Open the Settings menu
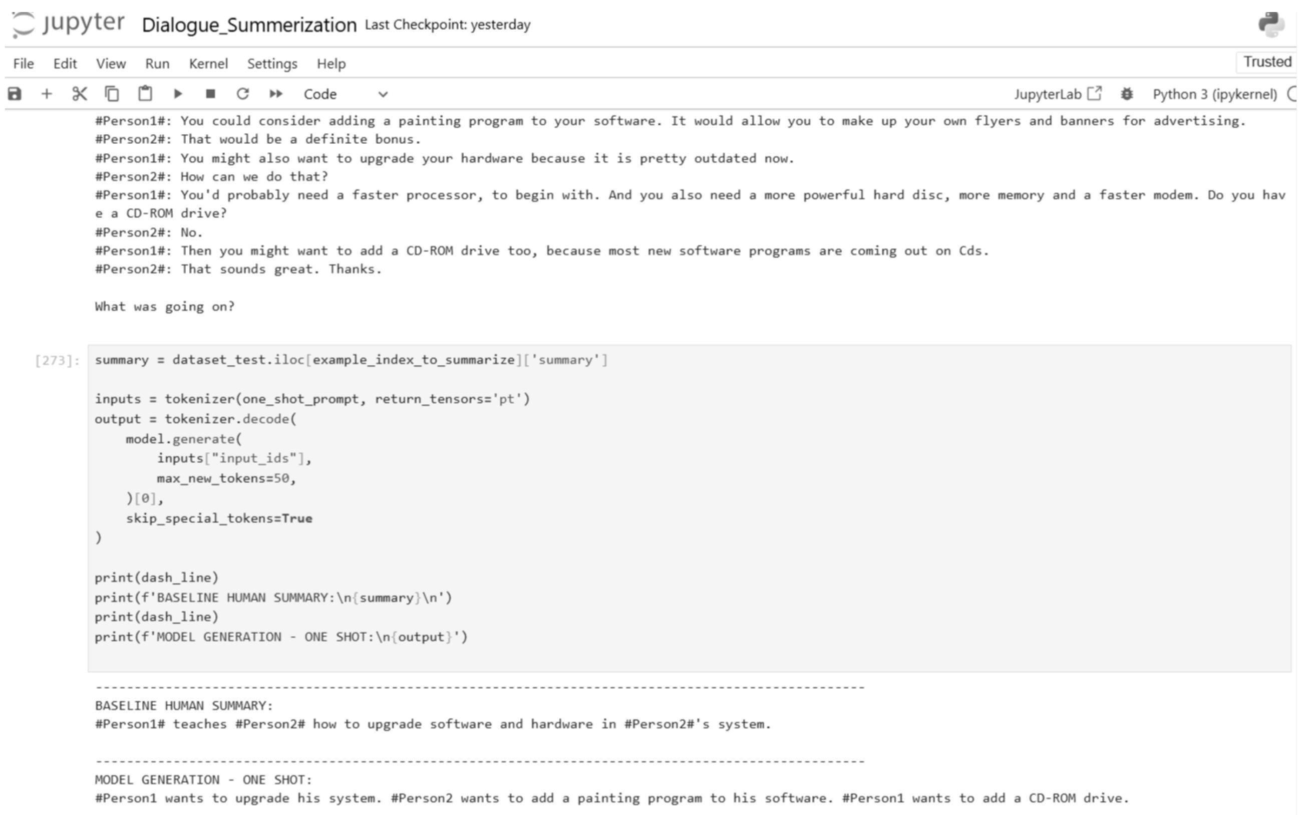 271,64
